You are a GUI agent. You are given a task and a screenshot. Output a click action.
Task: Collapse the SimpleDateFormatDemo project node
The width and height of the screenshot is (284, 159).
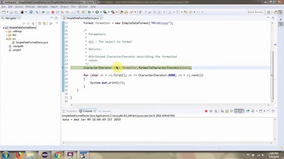pyautogui.click(x=4, y=27)
